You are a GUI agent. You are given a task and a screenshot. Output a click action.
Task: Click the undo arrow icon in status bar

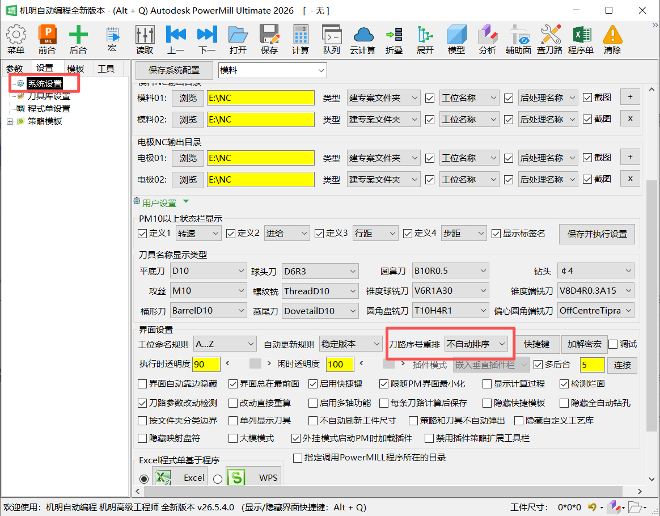(592, 507)
